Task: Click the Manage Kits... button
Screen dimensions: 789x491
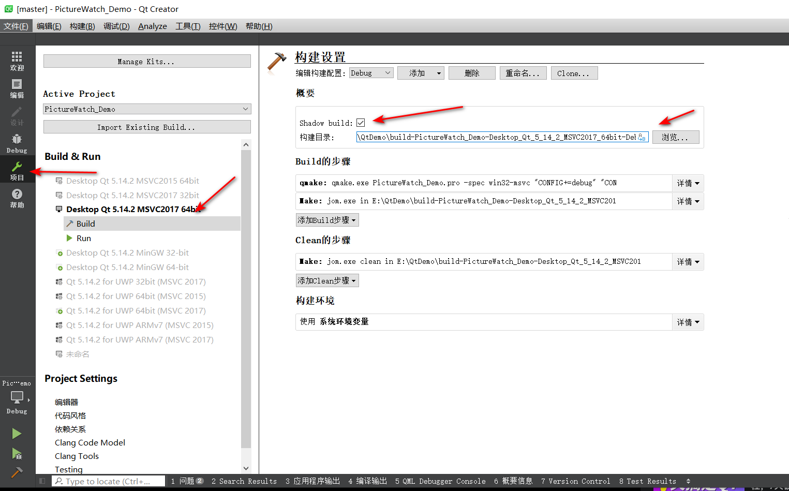Action: click(147, 61)
